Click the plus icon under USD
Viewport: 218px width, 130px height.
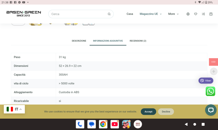(214, 71)
